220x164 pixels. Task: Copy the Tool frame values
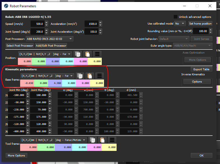[93, 140]
